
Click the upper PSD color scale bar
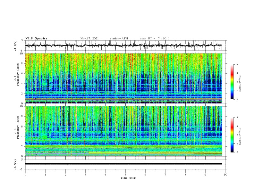pyautogui.click(x=232, y=82)
